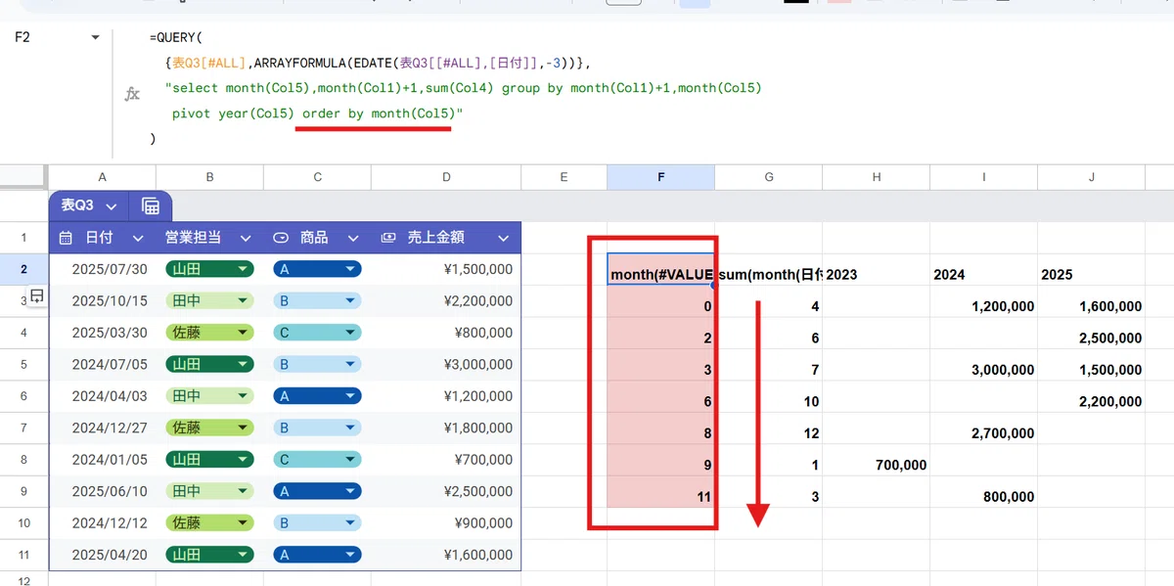Screen dimensions: 1174x586
Task: Open the 売上金額 column header dropdown arrow
Action: coord(504,238)
